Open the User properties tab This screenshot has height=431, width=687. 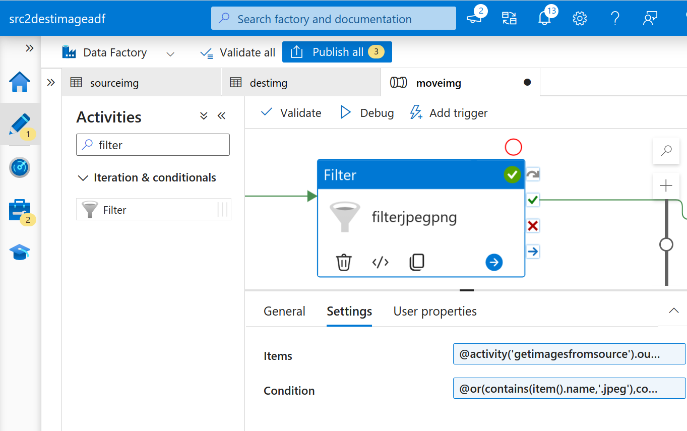pyautogui.click(x=435, y=311)
